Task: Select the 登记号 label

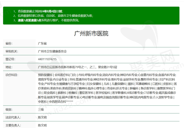Action: point(10,59)
